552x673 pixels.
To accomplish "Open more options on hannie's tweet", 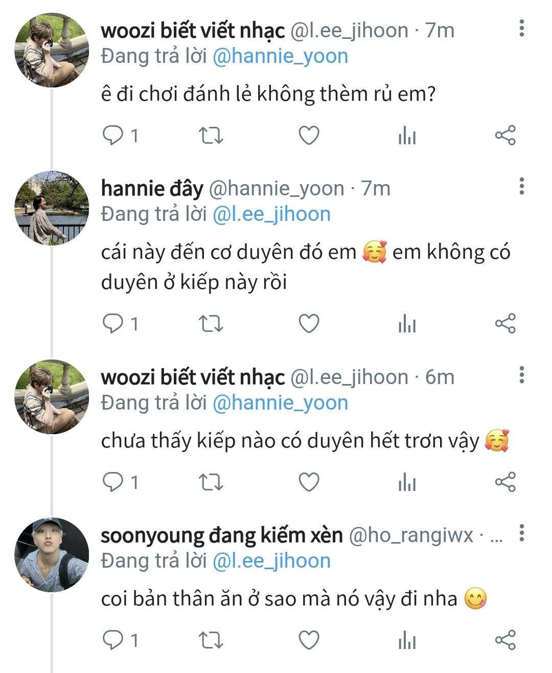I will pos(521,187).
